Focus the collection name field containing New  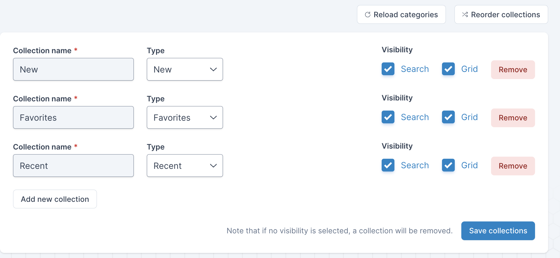coord(73,69)
